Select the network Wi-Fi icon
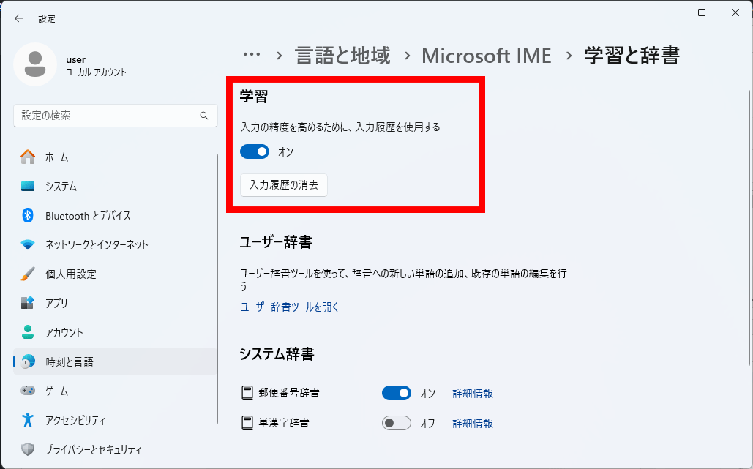753x469 pixels. click(28, 244)
